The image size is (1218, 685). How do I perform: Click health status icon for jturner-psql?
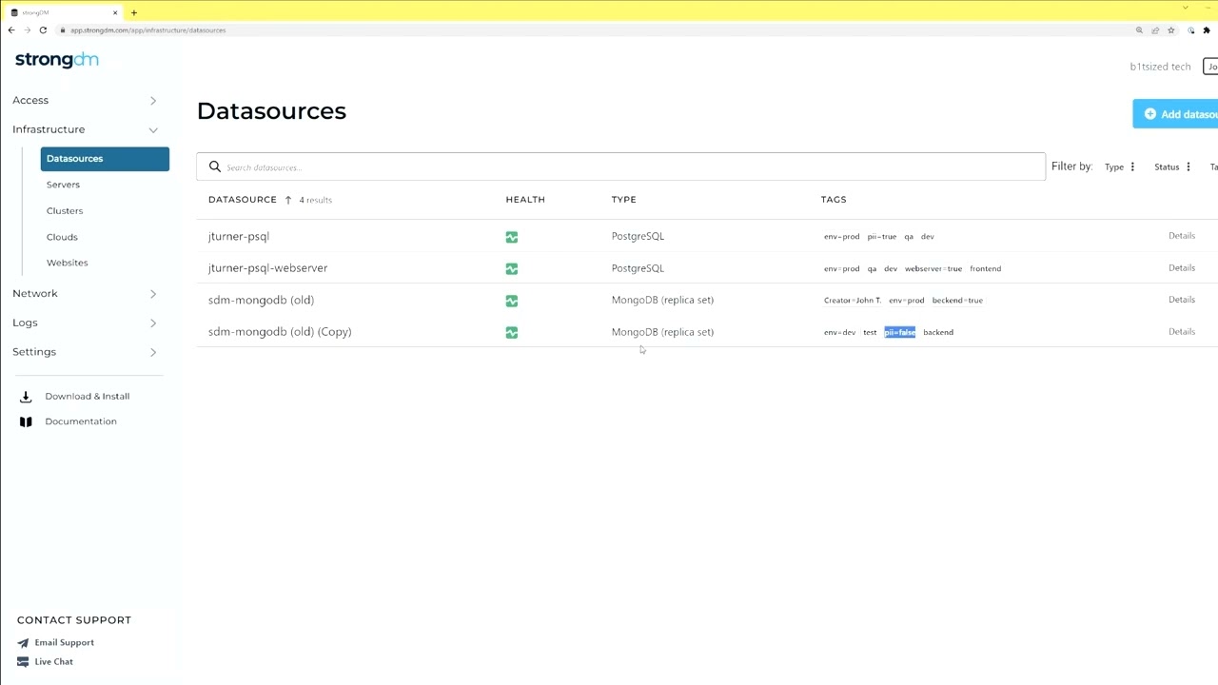(512, 237)
